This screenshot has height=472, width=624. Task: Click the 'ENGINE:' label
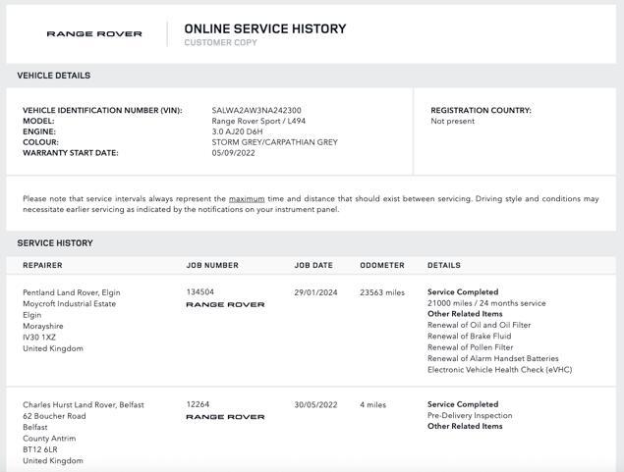tap(39, 131)
